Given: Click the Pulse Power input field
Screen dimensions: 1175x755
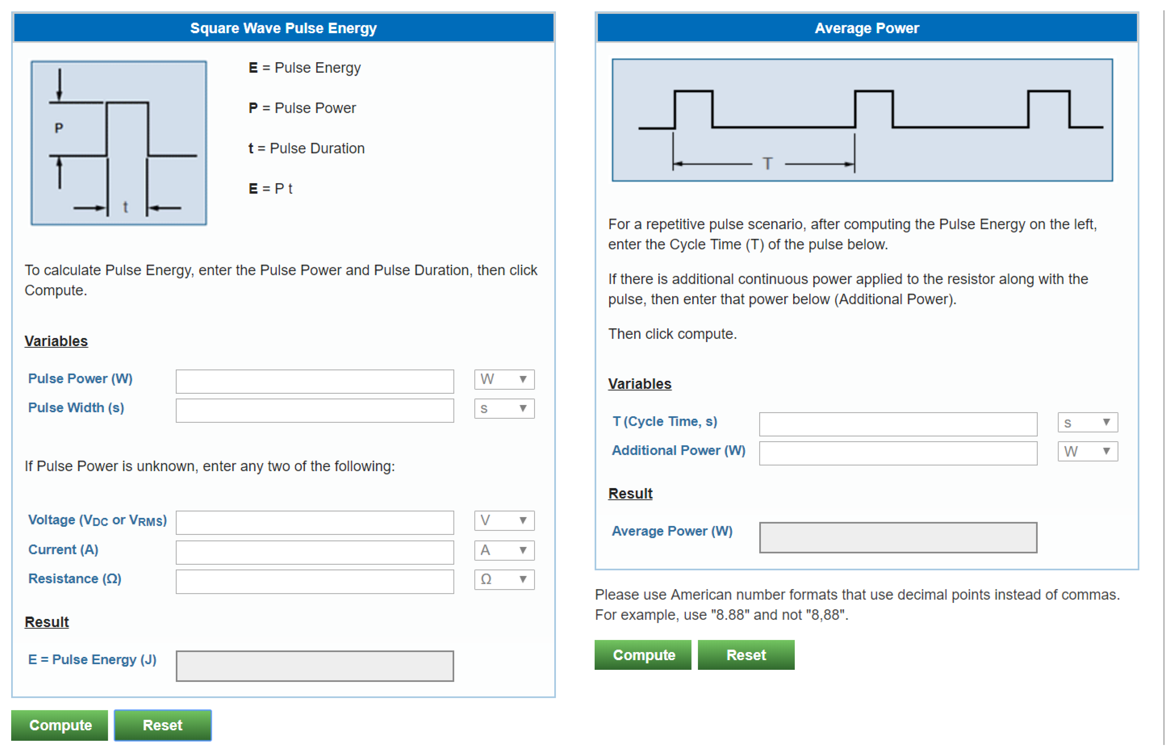Looking at the screenshot, I should coord(314,381).
